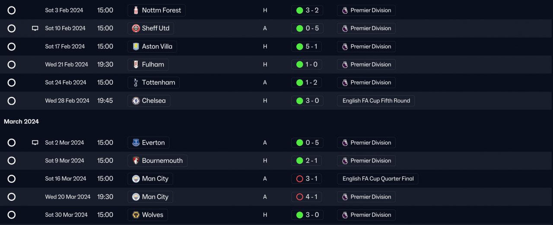The image size is (553, 225).
Task: Click the Bournemouth club crest
Action: [136, 161]
